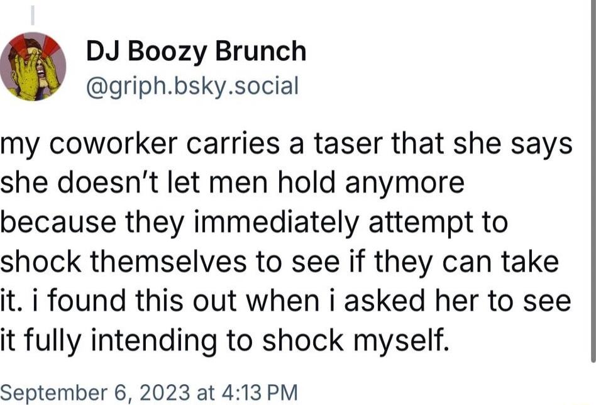Screen dimensions: 596x405
Task: Click the word "Brunch" in the display name
Action: [x=261, y=52]
